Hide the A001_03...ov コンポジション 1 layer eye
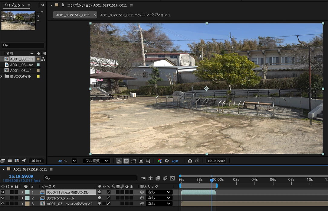Screen dimensions: 328x211 click(3, 203)
